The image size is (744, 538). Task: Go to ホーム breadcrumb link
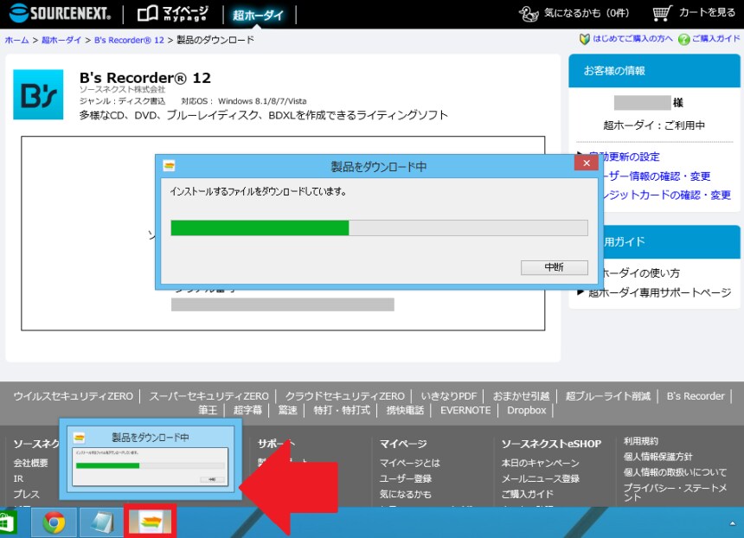[16, 40]
